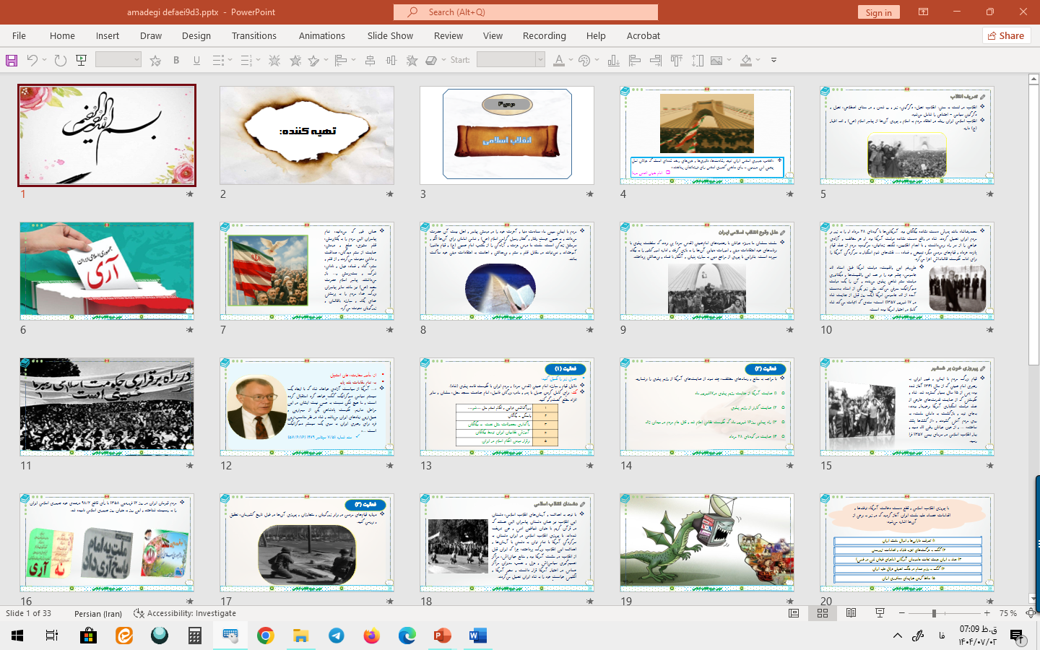Expand the Undo history dropdown arrow

pos(45,61)
